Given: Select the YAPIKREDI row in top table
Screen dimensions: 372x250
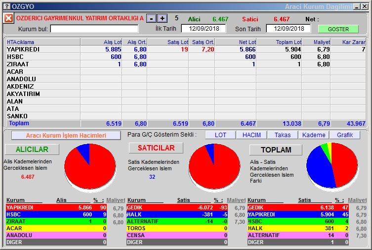Looking at the screenshot, I should pos(186,50).
